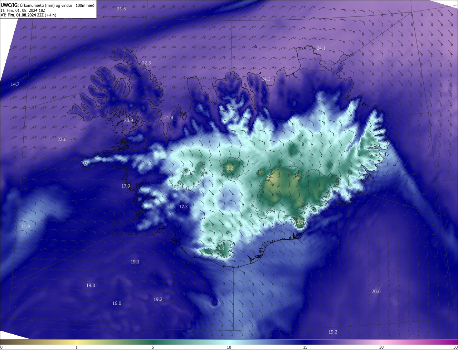Click the map title 'Úrkomumætti (mm) og vindur í 100m hæð'
Screen dimensions: 458x350
[57, 5]
